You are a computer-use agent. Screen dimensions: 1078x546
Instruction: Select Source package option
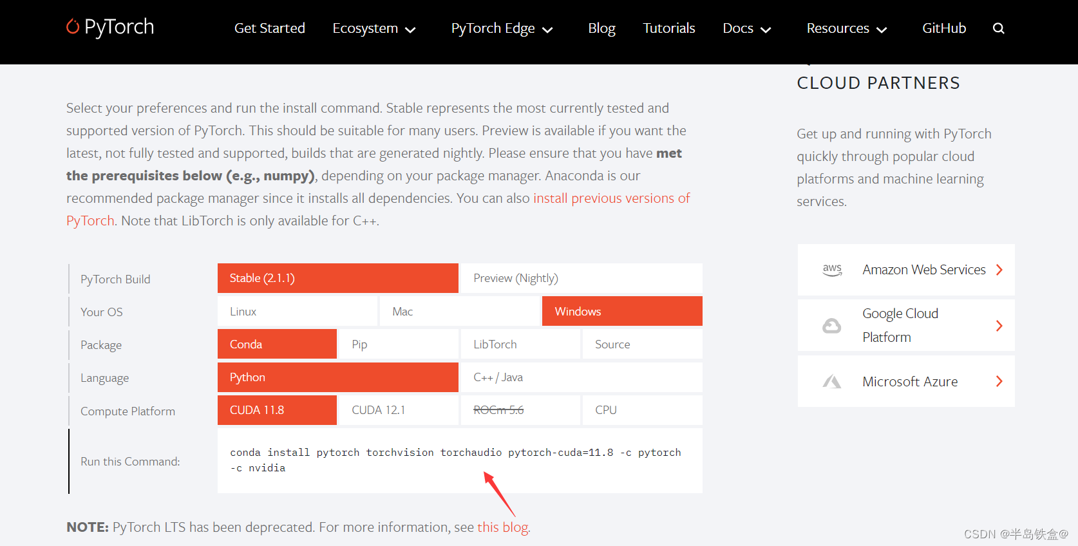643,344
